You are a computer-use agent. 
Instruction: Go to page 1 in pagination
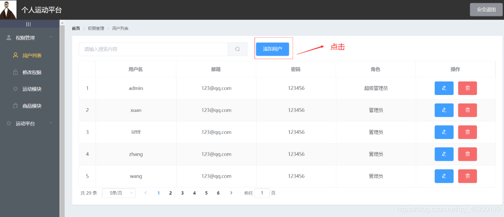[159, 193]
